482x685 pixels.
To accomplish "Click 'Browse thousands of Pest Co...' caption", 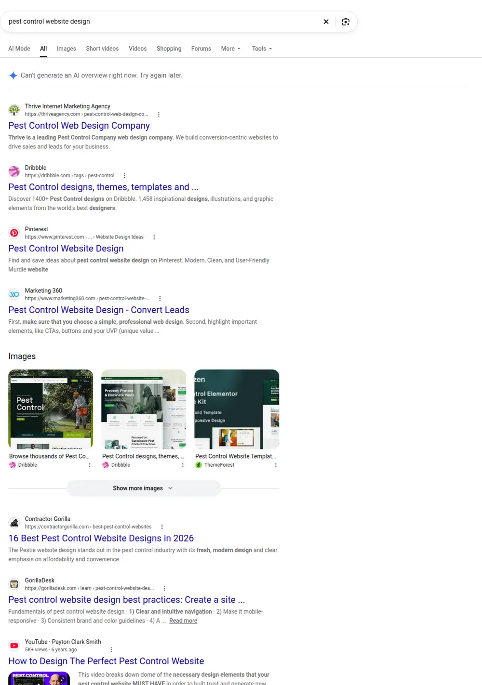I will point(50,457).
